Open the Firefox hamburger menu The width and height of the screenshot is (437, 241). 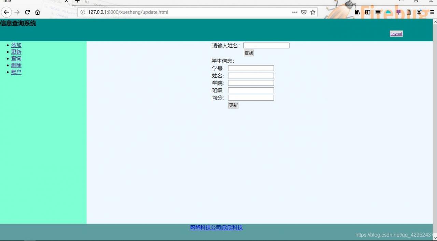pyautogui.click(x=432, y=12)
